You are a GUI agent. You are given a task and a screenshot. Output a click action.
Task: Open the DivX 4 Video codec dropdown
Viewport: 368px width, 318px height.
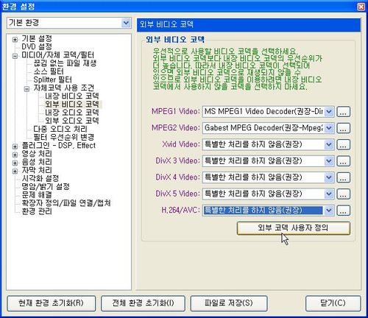[x=329, y=177]
